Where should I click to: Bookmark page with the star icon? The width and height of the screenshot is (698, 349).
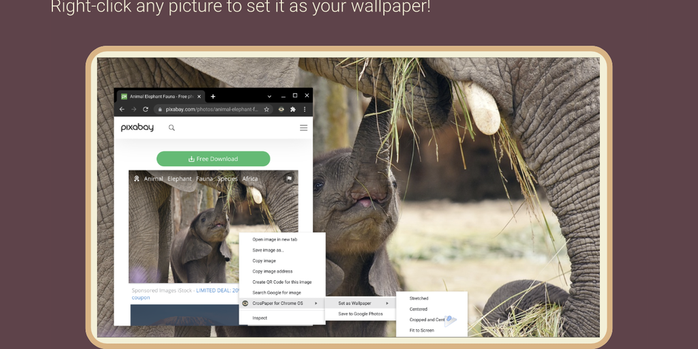point(267,109)
